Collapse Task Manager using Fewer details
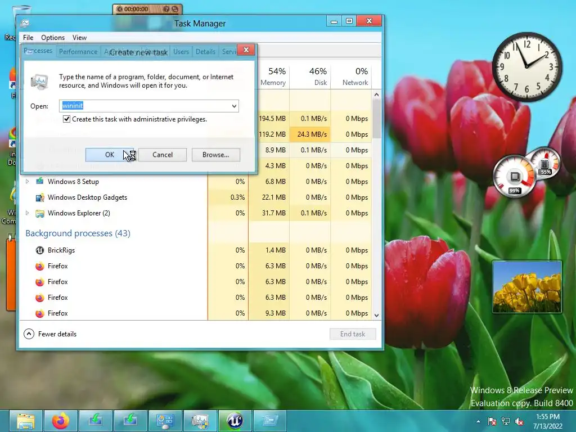The height and width of the screenshot is (432, 576). point(50,334)
